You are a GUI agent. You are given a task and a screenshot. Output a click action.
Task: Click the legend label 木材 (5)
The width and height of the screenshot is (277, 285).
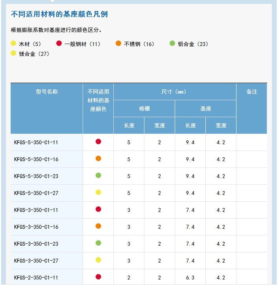[x=30, y=44]
